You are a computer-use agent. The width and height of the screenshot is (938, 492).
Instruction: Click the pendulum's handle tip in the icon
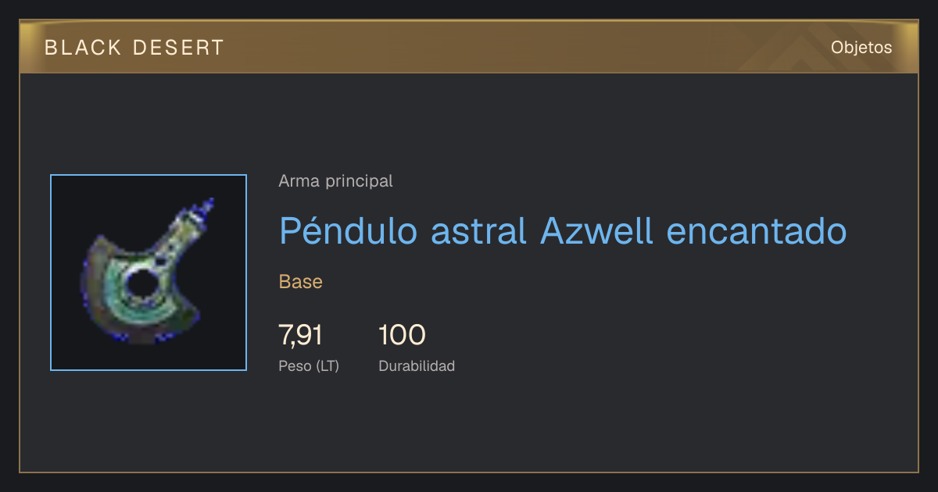click(207, 207)
